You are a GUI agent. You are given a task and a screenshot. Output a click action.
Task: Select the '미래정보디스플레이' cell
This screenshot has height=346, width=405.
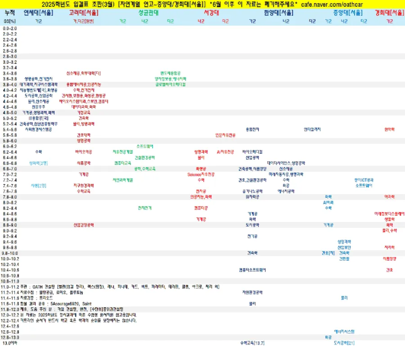click(389, 214)
